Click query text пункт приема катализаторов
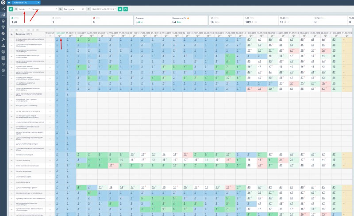Image resolution: width=354 pixels, height=216 pixels. 27,166
